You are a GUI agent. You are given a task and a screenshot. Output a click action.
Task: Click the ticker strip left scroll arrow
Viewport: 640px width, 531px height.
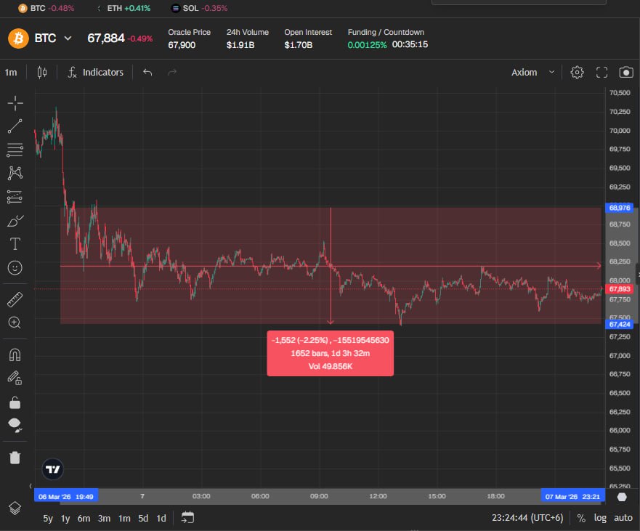(x=99, y=8)
